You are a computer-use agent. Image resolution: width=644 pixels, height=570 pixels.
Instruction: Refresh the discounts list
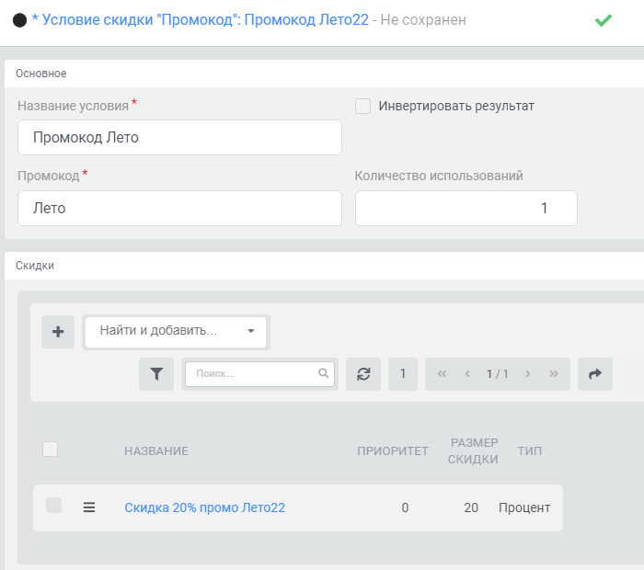(363, 374)
